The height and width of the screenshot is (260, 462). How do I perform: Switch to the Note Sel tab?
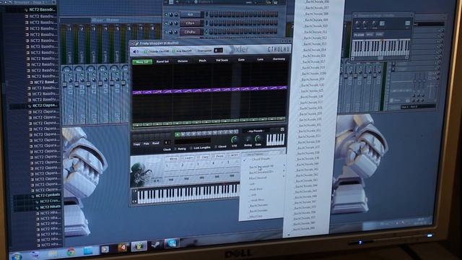[x=142, y=62]
